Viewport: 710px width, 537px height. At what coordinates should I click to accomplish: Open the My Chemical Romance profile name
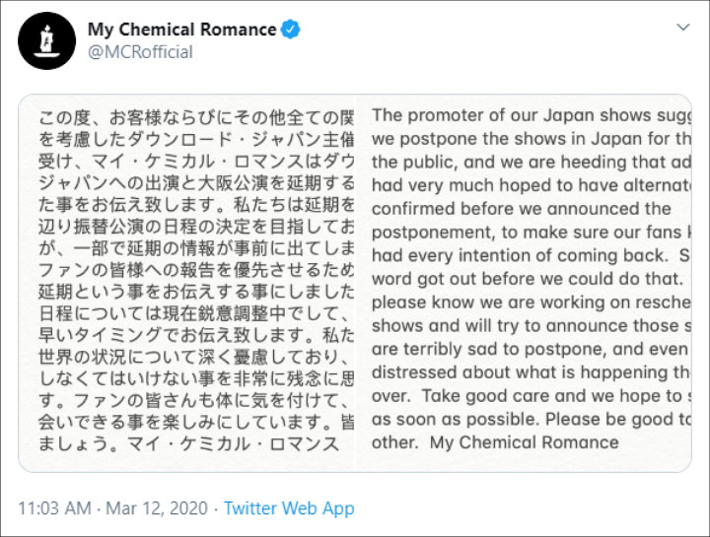pyautogui.click(x=182, y=30)
